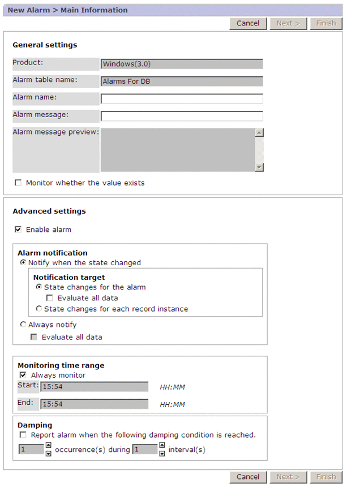This screenshot has width=347, height=488.
Task: Select Notify when the state changed
Action: tap(23, 263)
